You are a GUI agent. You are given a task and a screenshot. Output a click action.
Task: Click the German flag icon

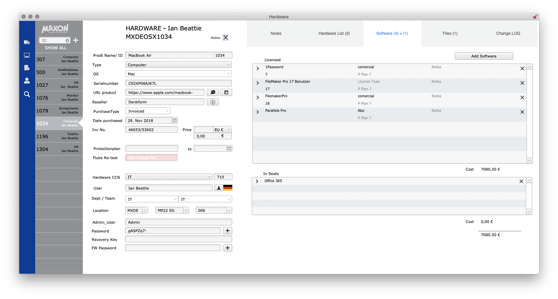[228, 188]
